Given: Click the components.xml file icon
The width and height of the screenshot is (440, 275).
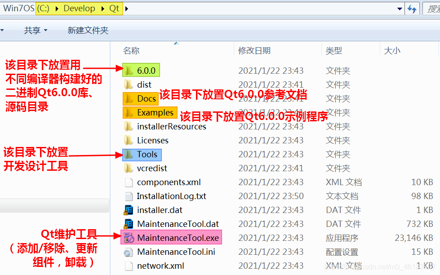Looking at the screenshot, I should pyautogui.click(x=129, y=182).
